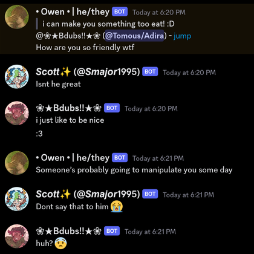Click the crying emoji in Scott's message
The width and height of the screenshot is (254, 254).
117,206
